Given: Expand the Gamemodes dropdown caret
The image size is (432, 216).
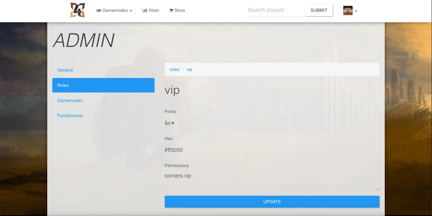Looking at the screenshot, I should [x=131, y=11].
